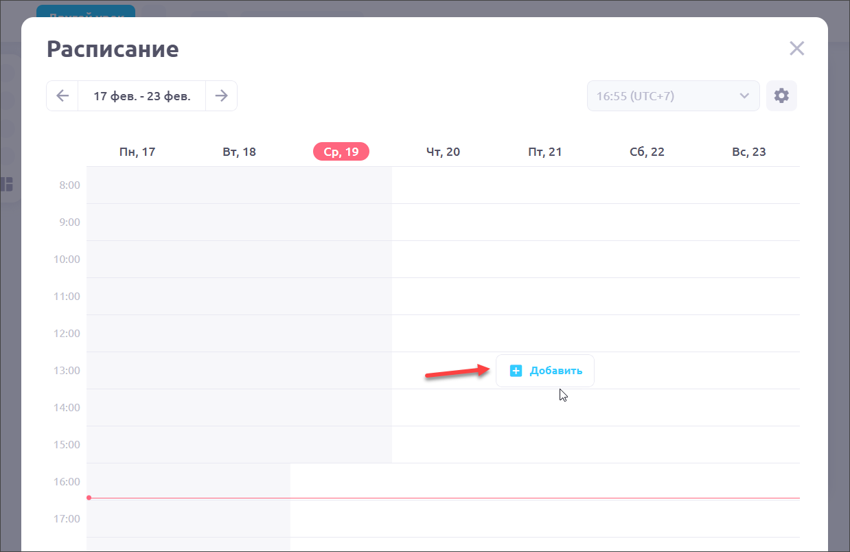850x552 pixels.
Task: Pick the Sunday 15:00 time slot
Action: pos(749,445)
